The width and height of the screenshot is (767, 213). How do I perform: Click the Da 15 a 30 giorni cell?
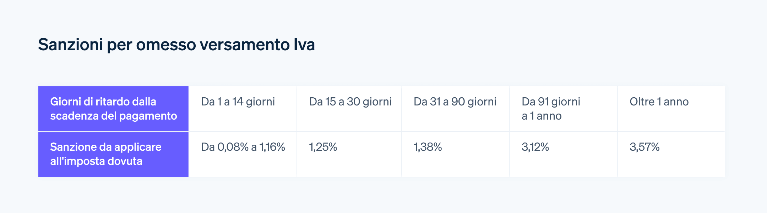[349, 109]
